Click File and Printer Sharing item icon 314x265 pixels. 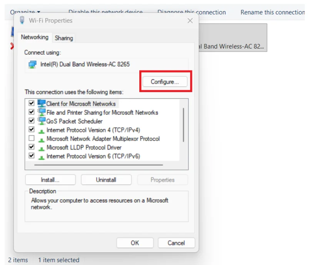(x=42, y=112)
